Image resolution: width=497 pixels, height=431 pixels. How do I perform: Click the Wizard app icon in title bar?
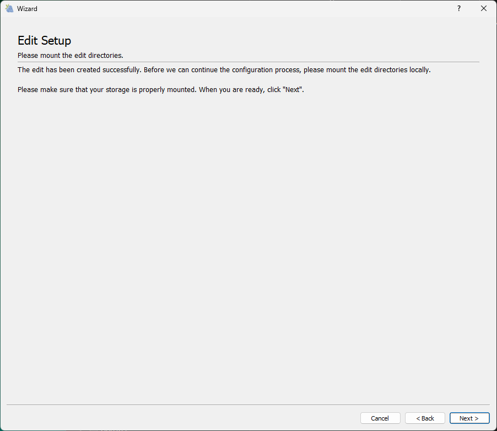9,8
